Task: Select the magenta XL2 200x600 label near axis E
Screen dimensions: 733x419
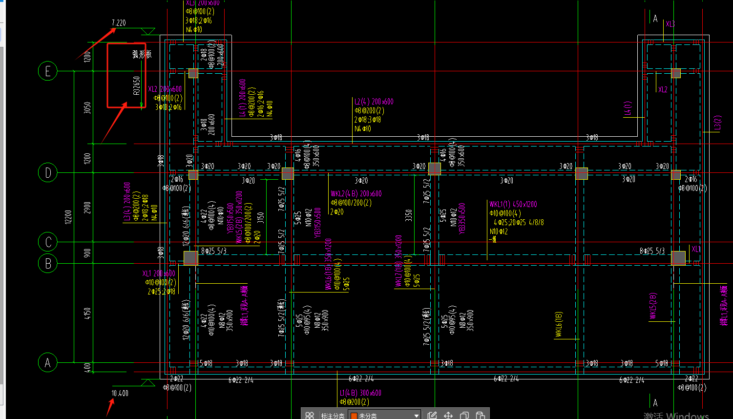Action: (x=165, y=89)
